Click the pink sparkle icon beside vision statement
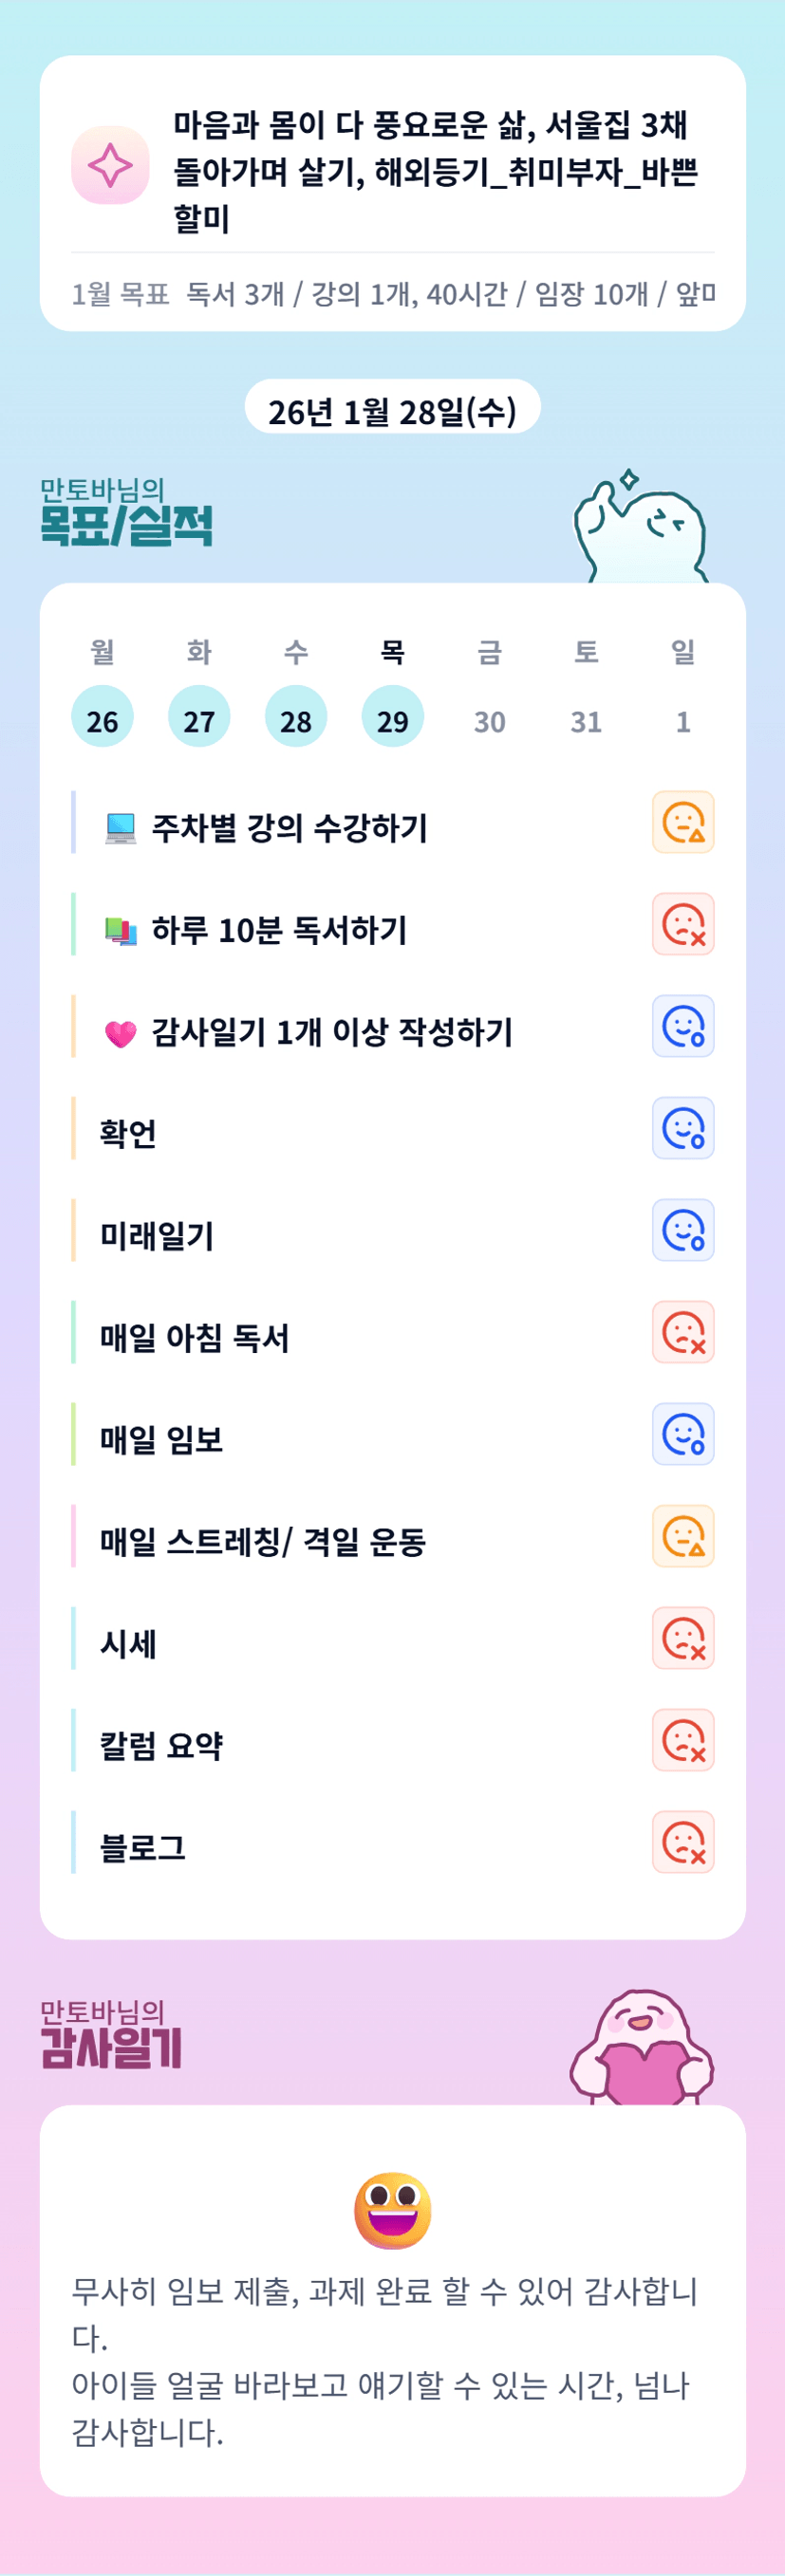The height and width of the screenshot is (2576, 785). (110, 165)
